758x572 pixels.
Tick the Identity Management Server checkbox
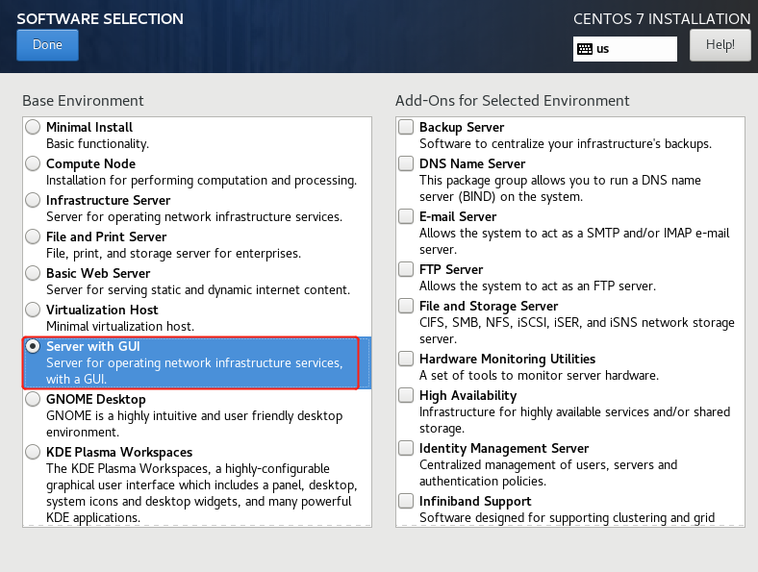click(x=406, y=448)
